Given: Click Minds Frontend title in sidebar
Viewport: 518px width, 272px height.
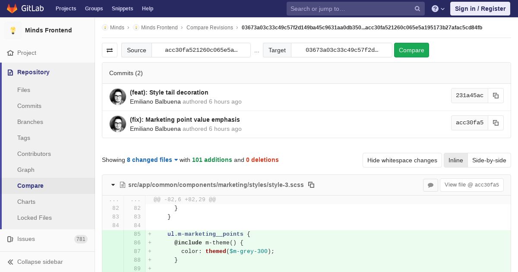Looking at the screenshot, I should point(48,30).
